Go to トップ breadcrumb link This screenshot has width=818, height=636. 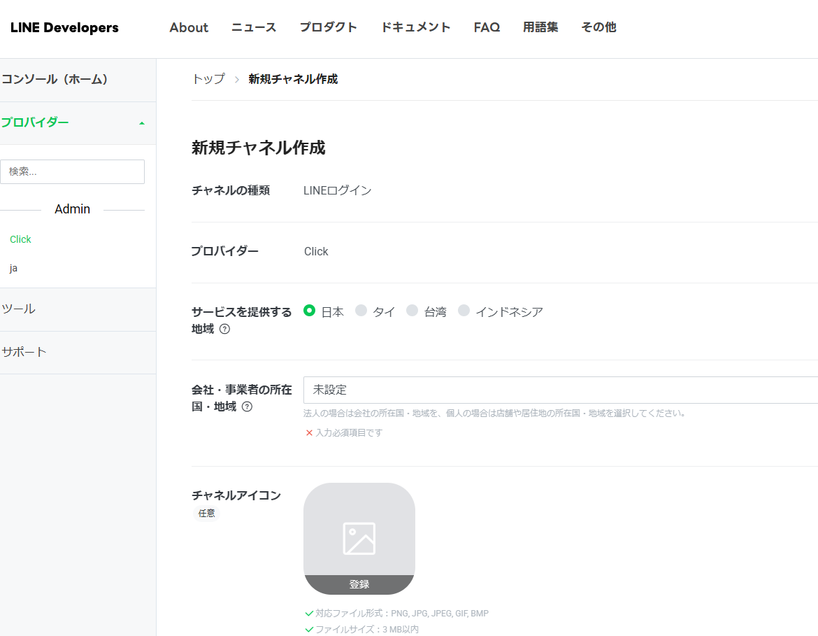tap(208, 79)
